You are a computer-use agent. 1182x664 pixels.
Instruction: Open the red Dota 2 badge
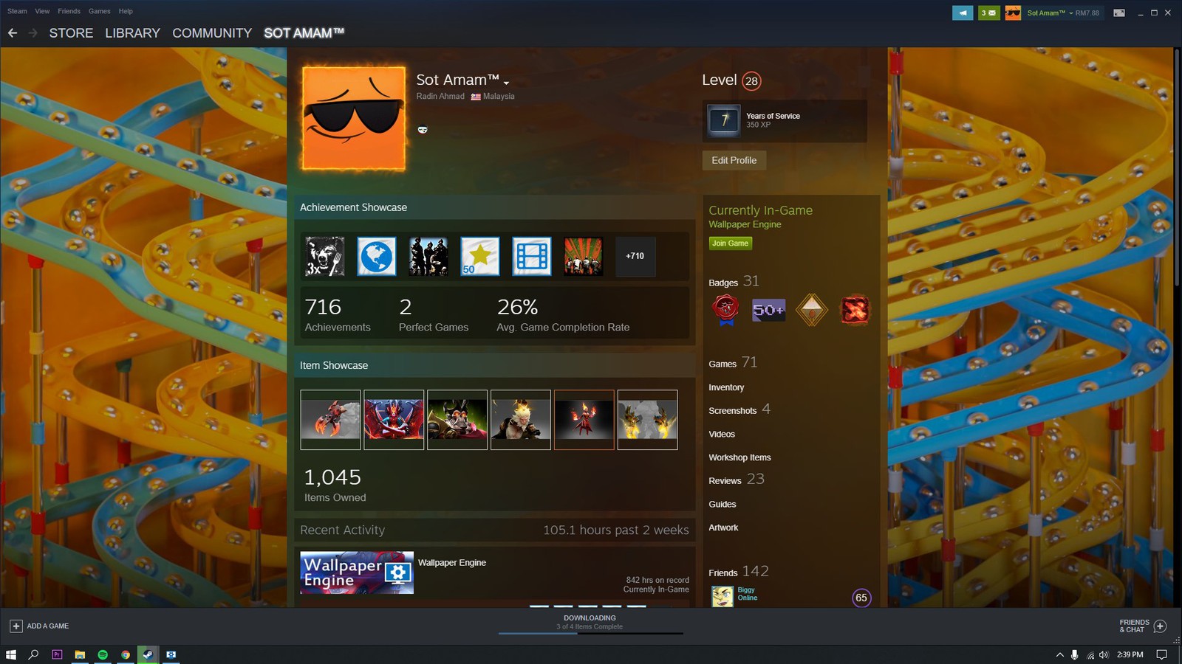point(855,310)
